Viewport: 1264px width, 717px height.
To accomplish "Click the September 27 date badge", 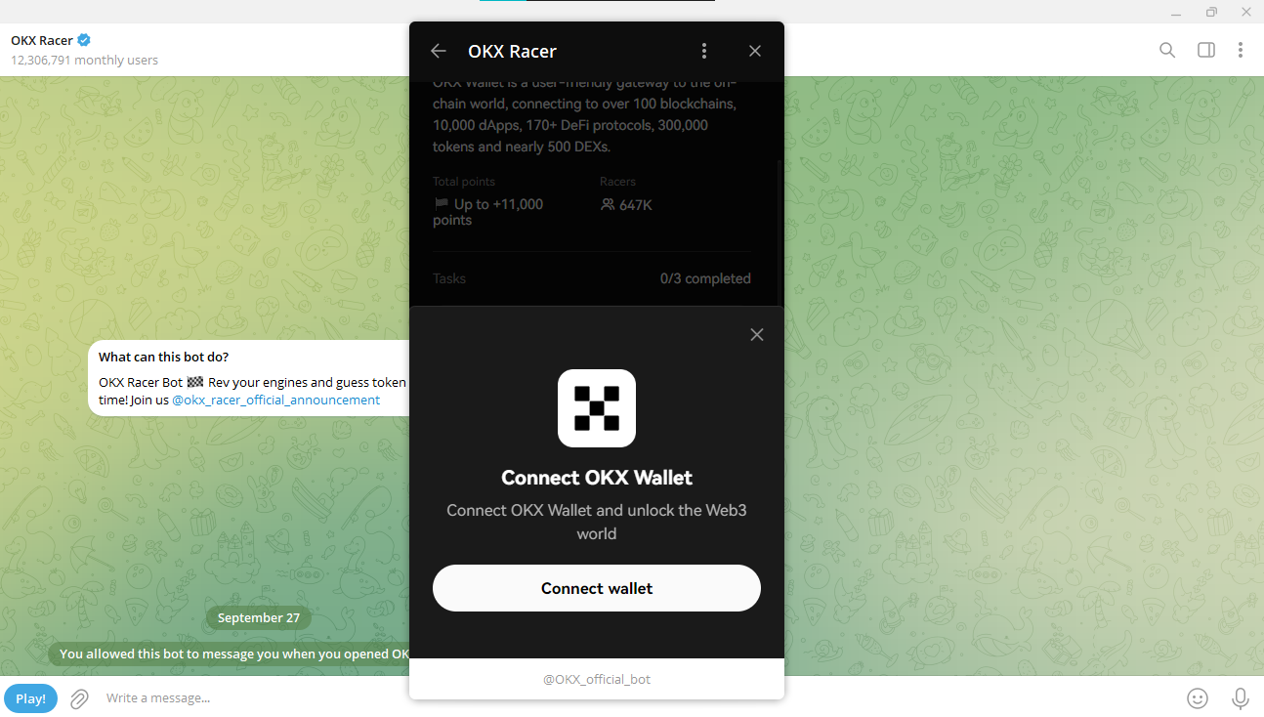I will [259, 617].
